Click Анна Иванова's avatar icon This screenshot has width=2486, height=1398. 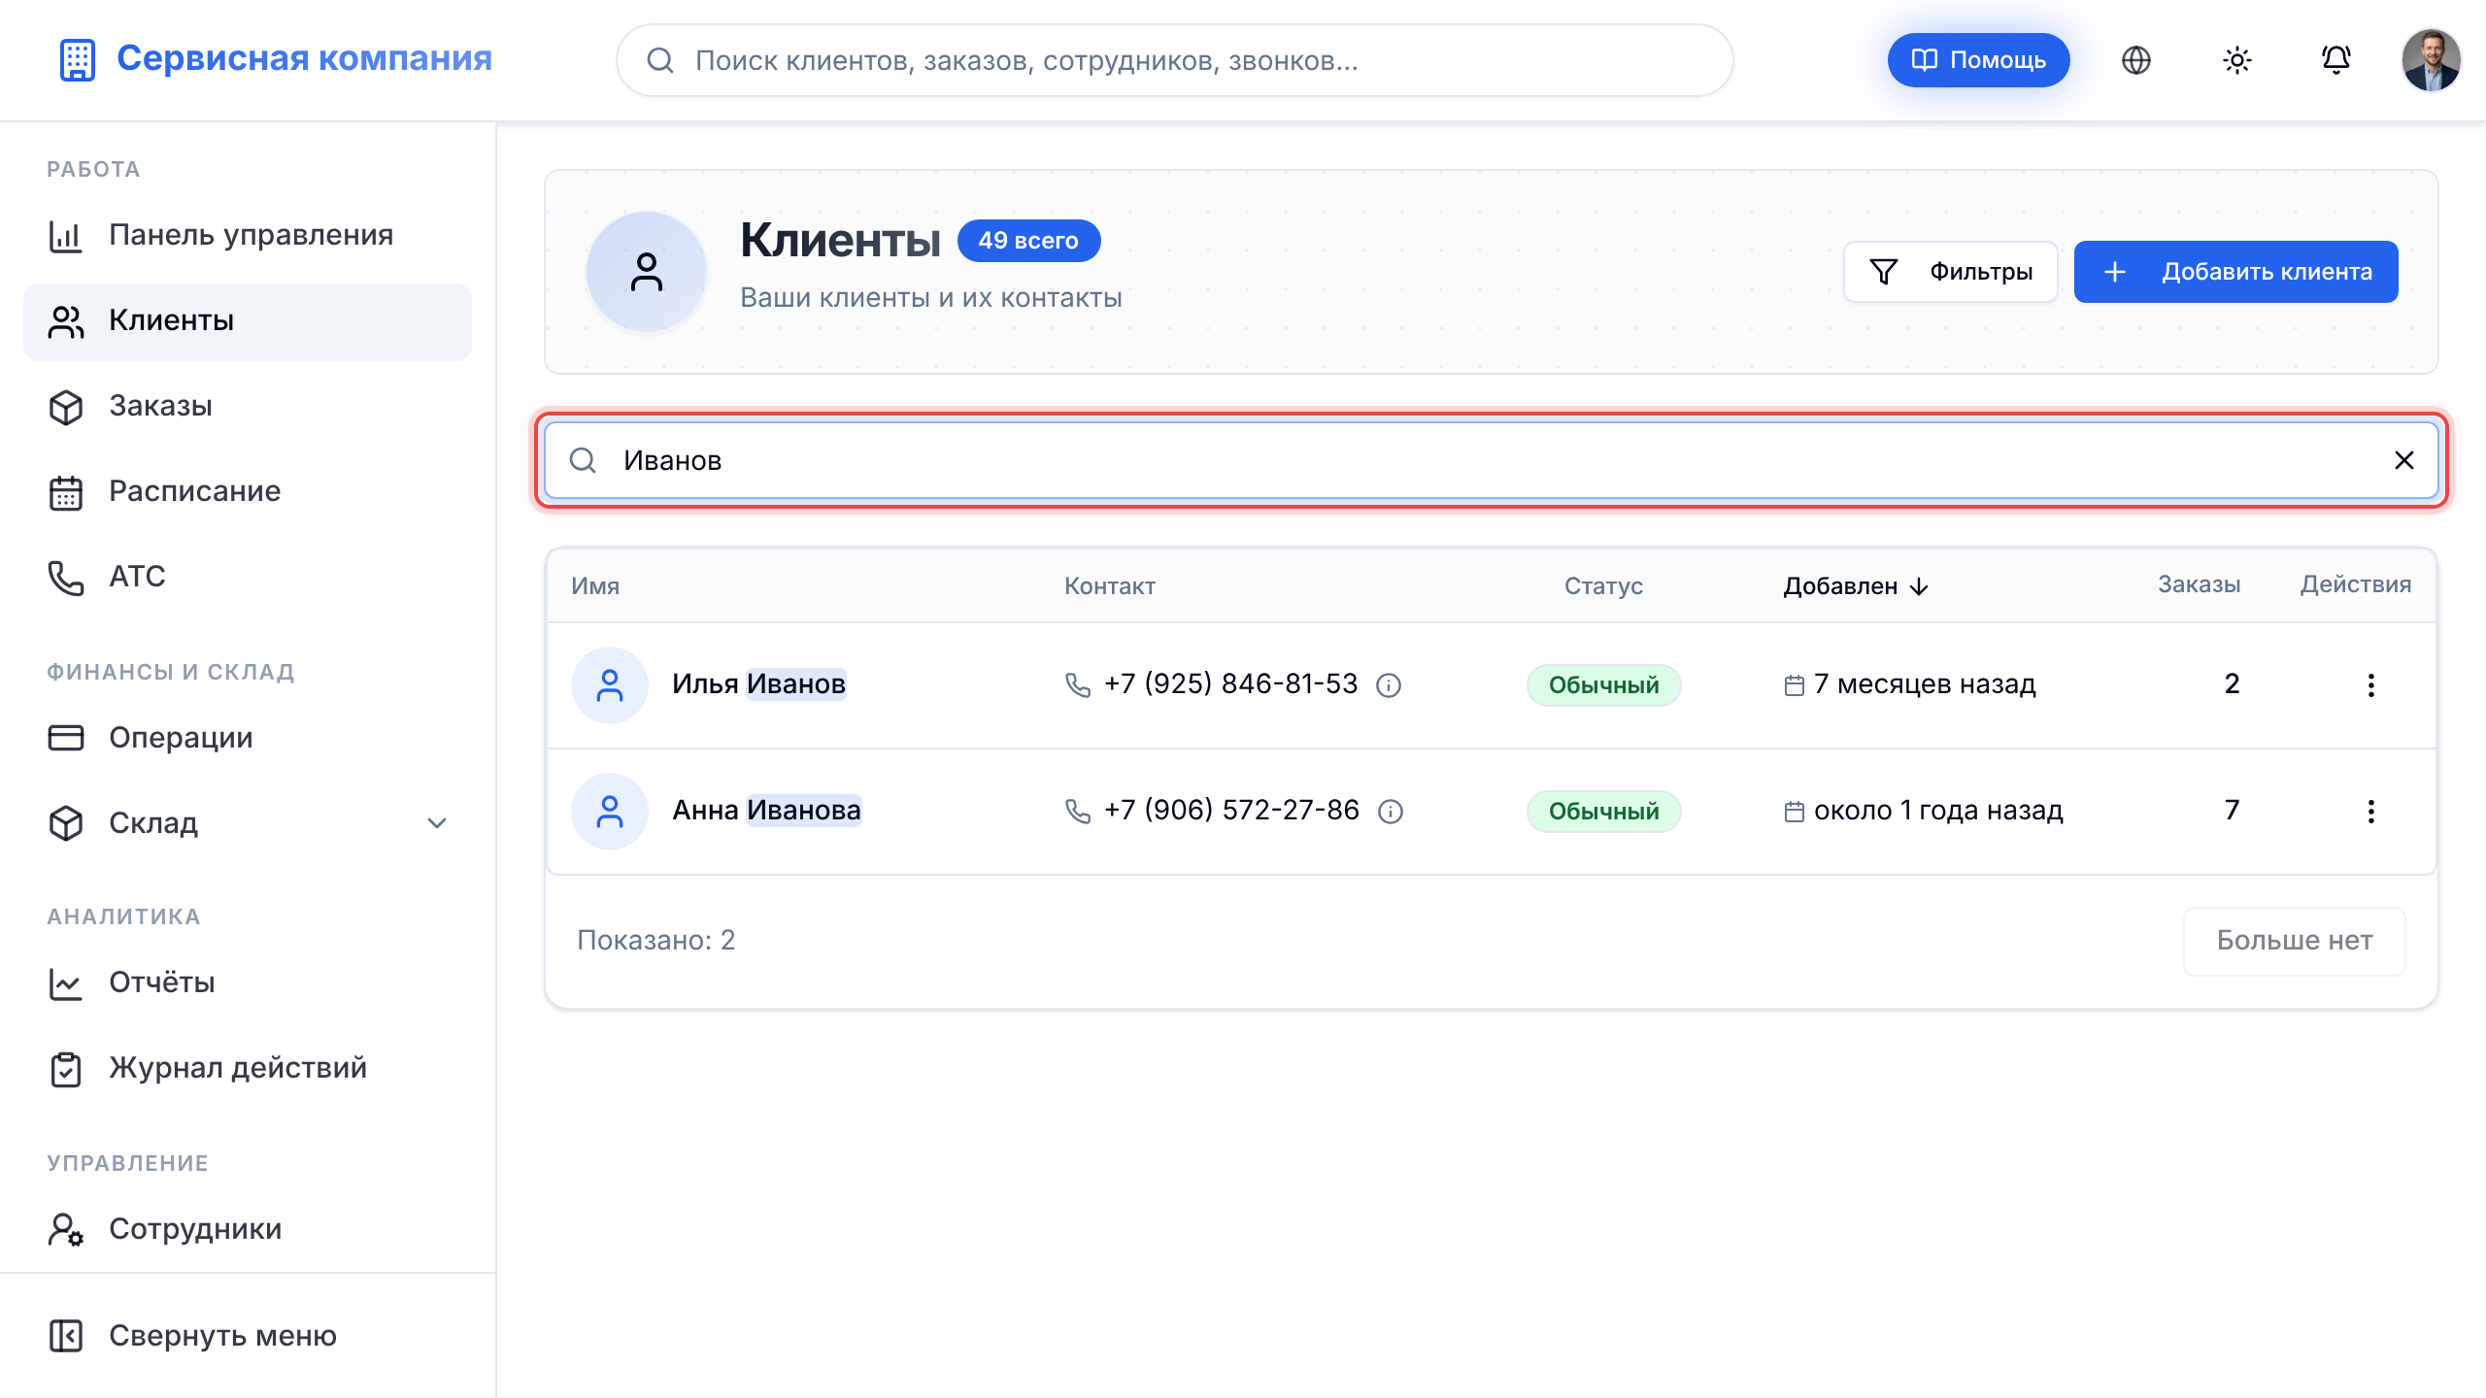point(609,812)
